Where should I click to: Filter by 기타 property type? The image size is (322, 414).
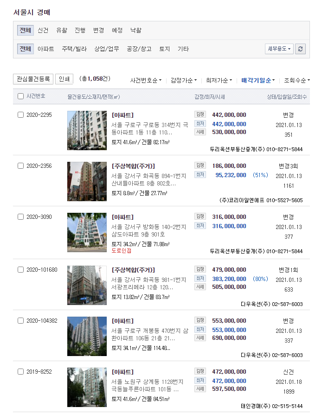click(183, 49)
